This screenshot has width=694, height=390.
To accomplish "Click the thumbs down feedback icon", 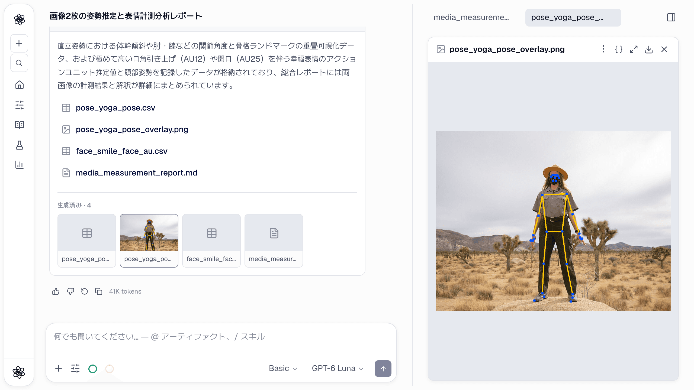I will pos(70,291).
